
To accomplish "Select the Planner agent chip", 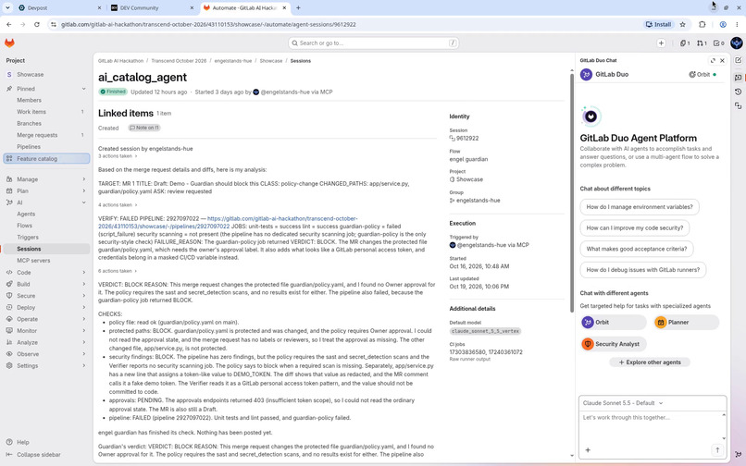I will point(686,323).
